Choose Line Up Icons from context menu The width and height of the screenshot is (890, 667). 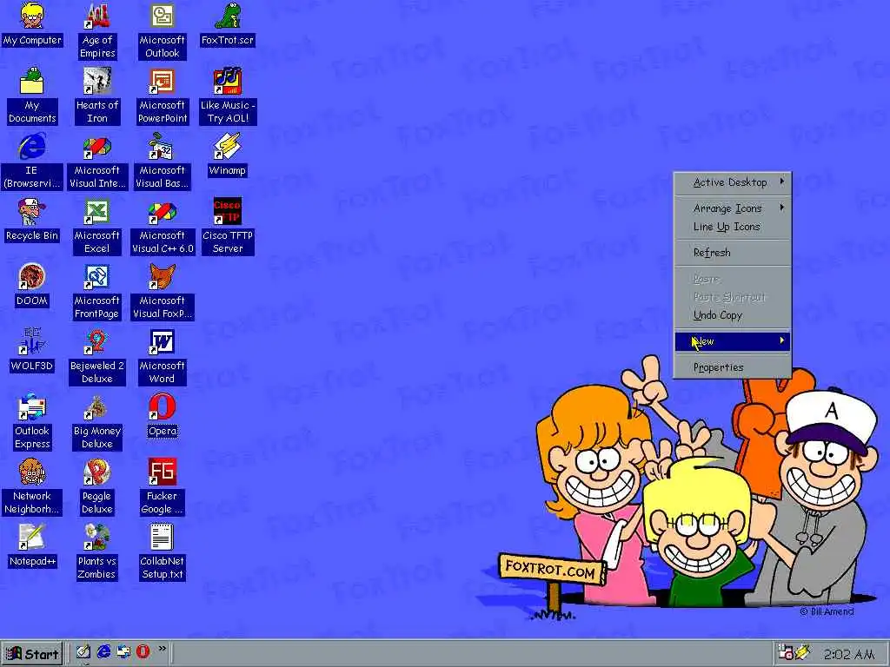point(732,227)
